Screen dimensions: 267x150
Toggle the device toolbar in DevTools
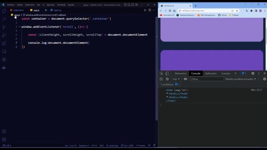click(167, 73)
